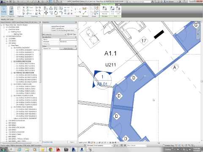The image size is (203, 152).
Task: Open the folder icon in taskbar
Action: pos(43,149)
